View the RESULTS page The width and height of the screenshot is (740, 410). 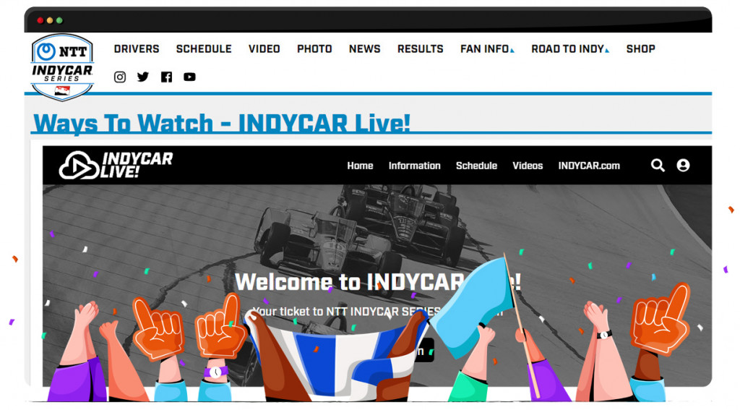click(x=420, y=49)
